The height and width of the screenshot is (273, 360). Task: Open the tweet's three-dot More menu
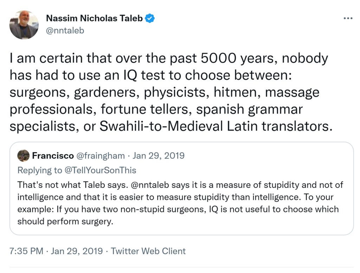pyautogui.click(x=347, y=18)
